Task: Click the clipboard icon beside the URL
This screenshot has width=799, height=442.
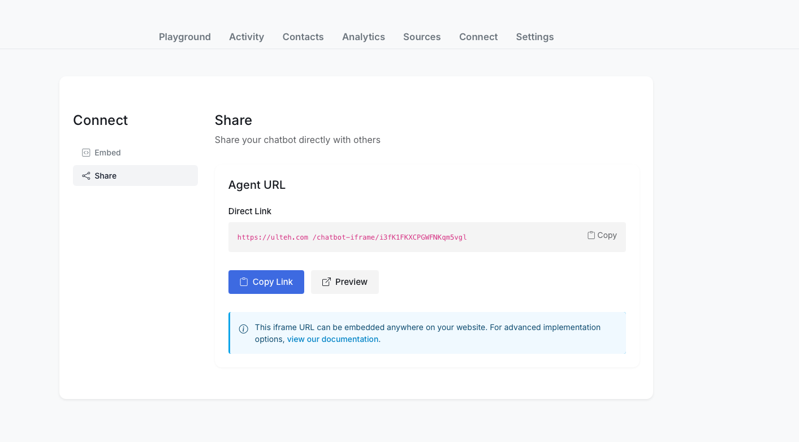Action: pyautogui.click(x=591, y=235)
